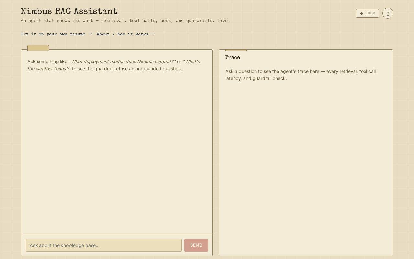Click the Trace panel heading
Viewport: 414px width, 259px height.
pos(233,58)
